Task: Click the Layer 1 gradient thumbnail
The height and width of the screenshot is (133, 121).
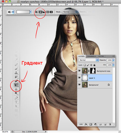Action: coord(85,78)
